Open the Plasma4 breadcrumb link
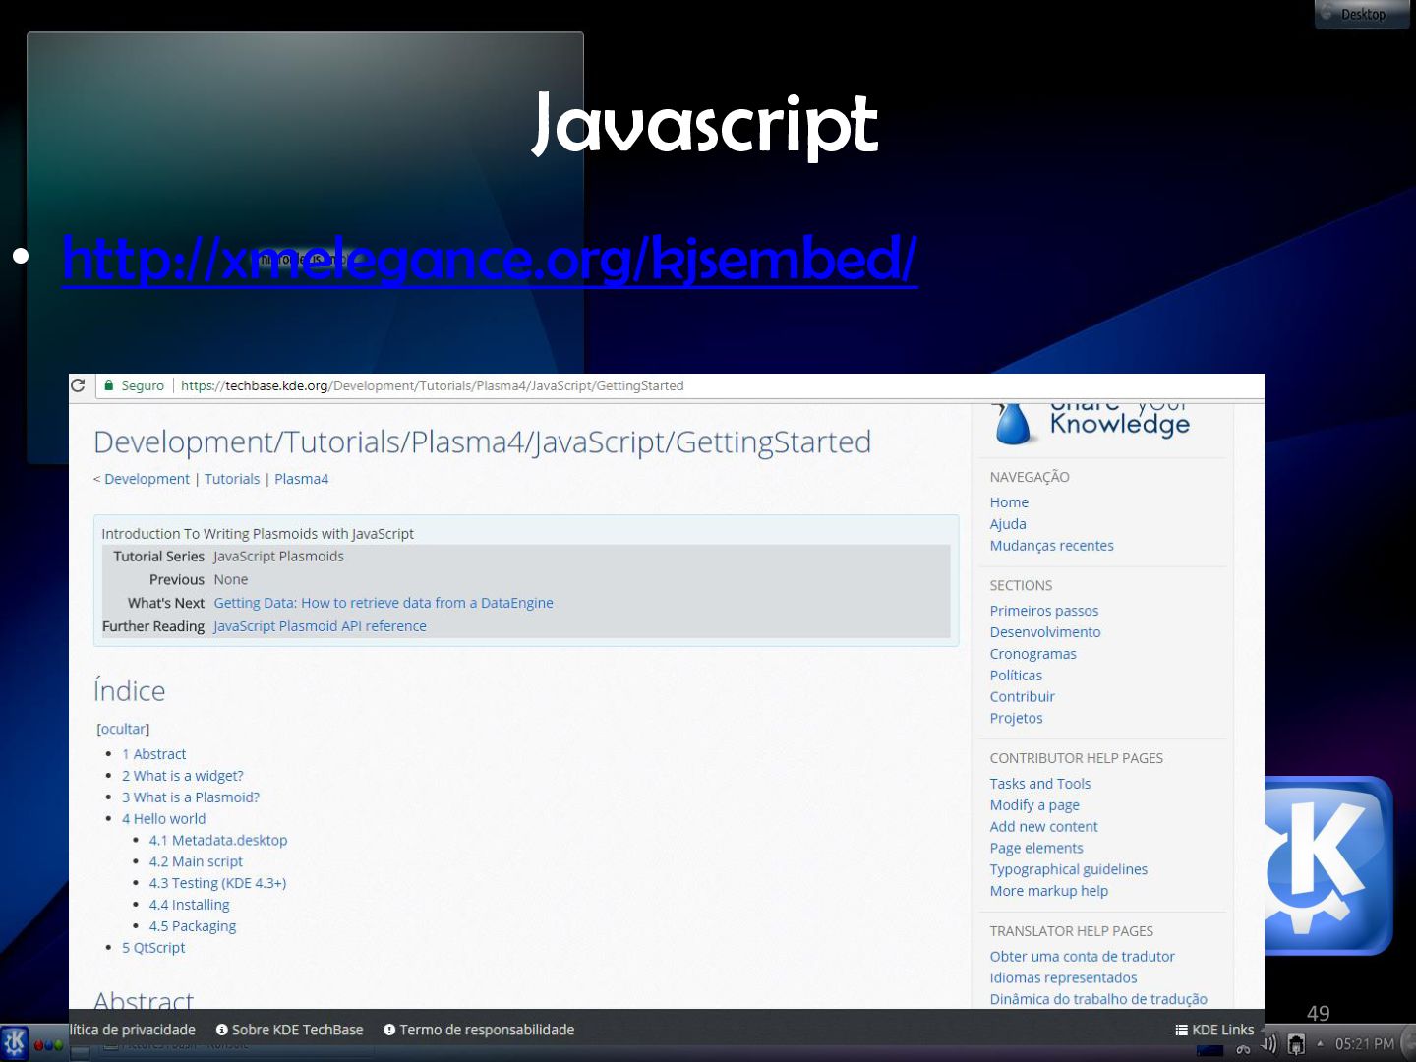The image size is (1416, 1062). coord(301,479)
